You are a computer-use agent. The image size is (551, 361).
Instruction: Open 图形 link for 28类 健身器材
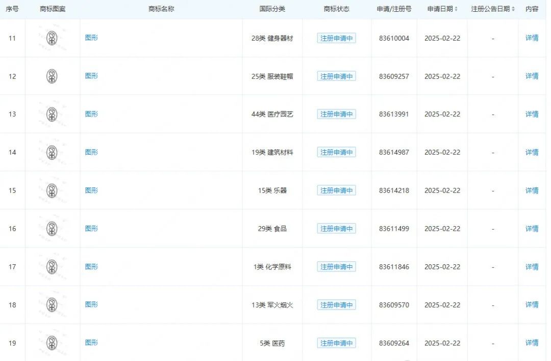pos(91,38)
